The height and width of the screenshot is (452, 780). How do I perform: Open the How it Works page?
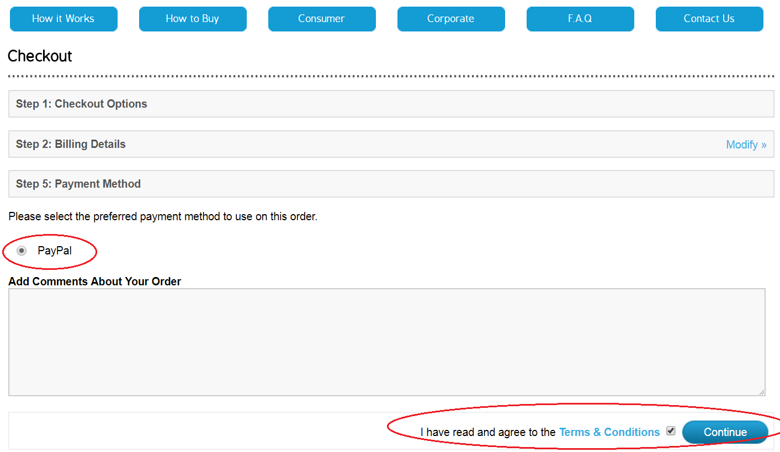[63, 19]
